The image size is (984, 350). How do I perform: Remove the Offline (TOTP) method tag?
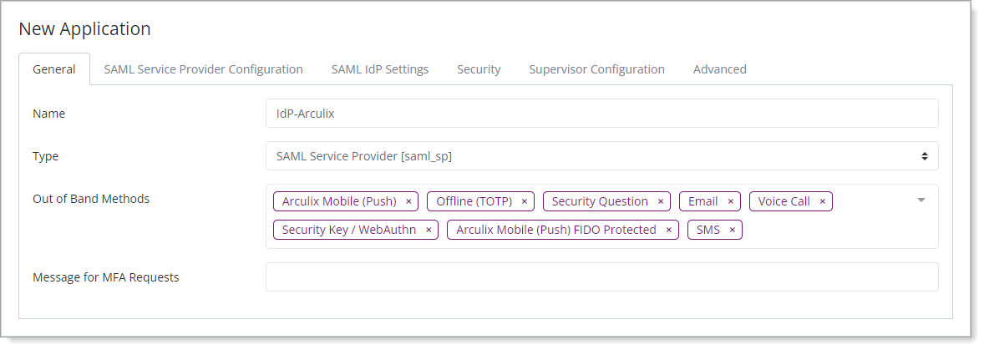pyautogui.click(x=524, y=201)
